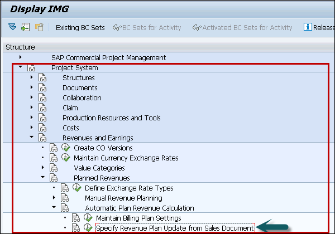The width and height of the screenshot is (335, 234).
Task: Select Production Resources and Tools item
Action: click(111, 118)
